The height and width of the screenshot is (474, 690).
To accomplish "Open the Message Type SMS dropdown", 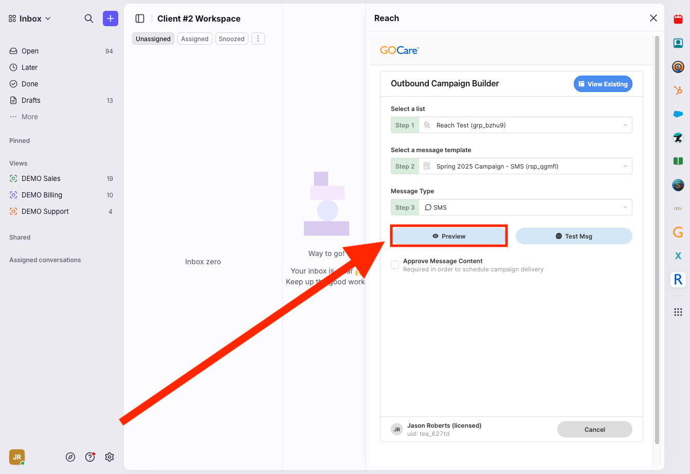I will (525, 208).
